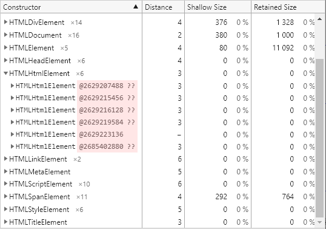This screenshot has height=229, width=326.
Task: Click retained size 11 092 for HTMLElement
Action: [x=283, y=48]
